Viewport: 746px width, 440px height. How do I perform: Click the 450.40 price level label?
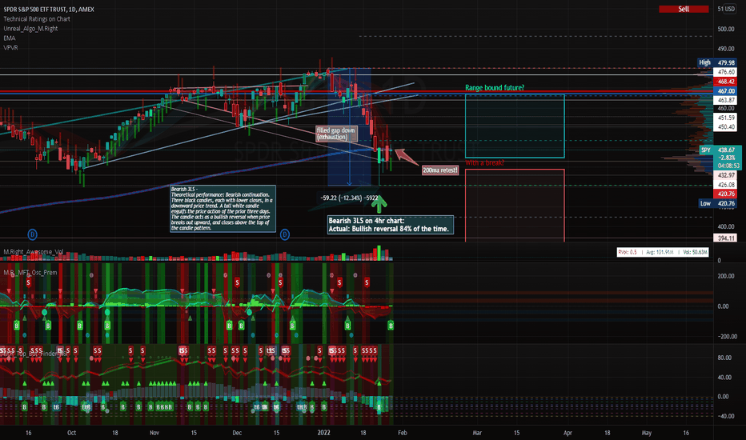pyautogui.click(x=726, y=127)
